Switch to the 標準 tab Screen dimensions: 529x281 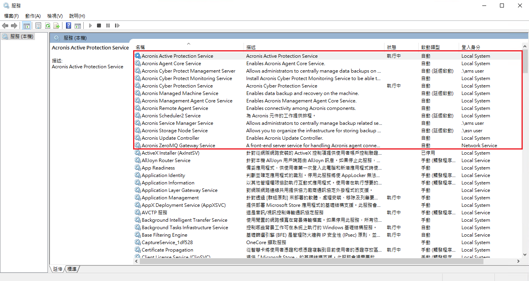72,269
